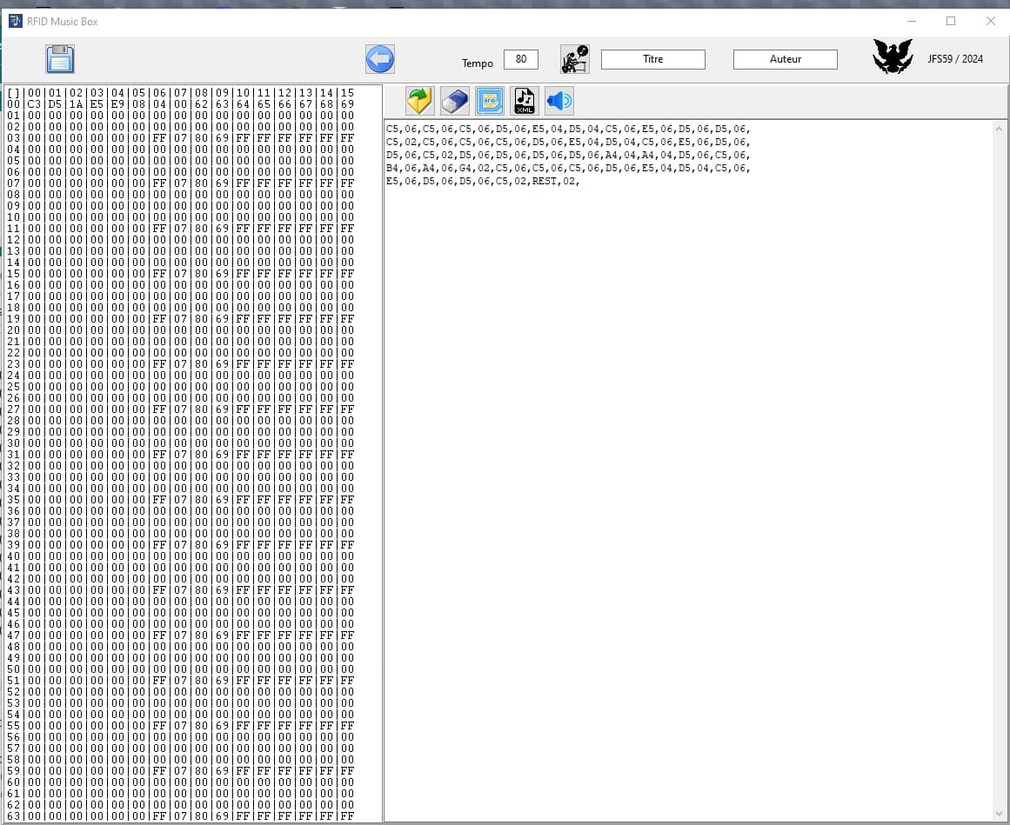
Task: Click row label 01 in the hex dump
Action: pos(14,116)
